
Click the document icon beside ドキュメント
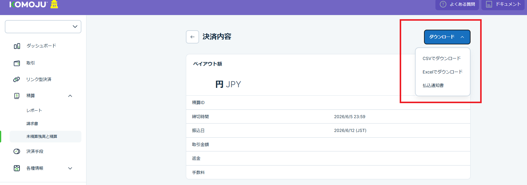pyautogui.click(x=489, y=4)
